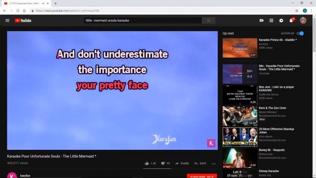The image size is (316, 178).
Task: Toggle the Autoplay switch off
Action: (300, 34)
